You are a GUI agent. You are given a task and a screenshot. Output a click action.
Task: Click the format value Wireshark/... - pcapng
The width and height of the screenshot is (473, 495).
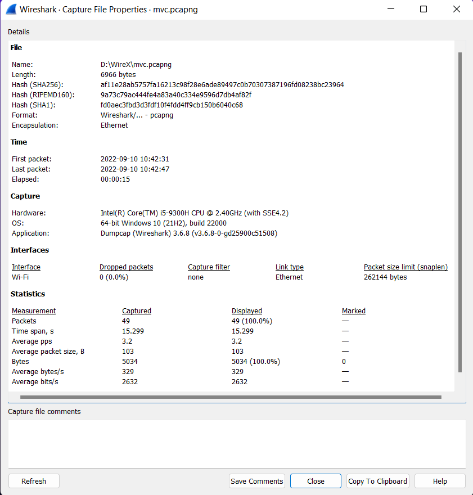(x=137, y=115)
